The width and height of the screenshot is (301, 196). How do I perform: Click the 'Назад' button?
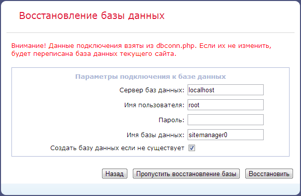114,174
